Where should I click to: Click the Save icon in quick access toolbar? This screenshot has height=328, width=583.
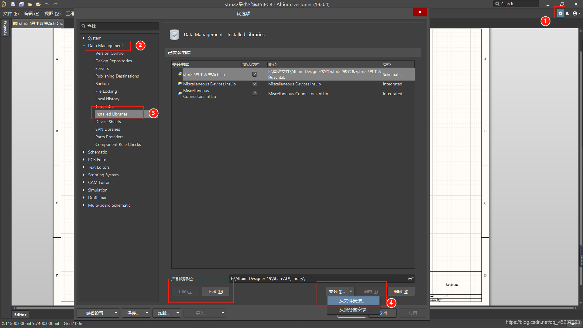click(13, 4)
